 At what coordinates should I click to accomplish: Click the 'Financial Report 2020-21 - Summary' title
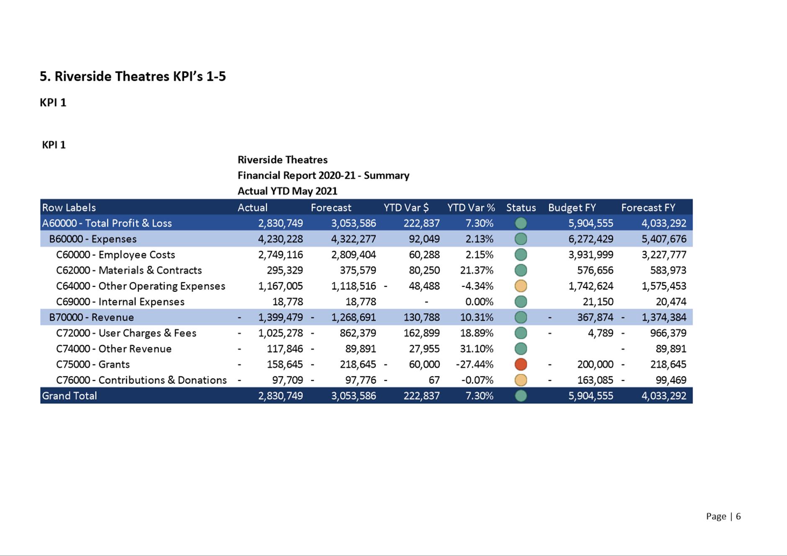[x=323, y=175]
